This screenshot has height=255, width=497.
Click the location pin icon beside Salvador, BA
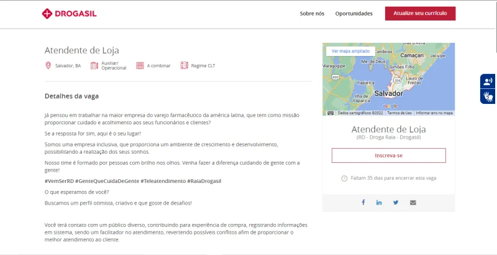click(48, 66)
